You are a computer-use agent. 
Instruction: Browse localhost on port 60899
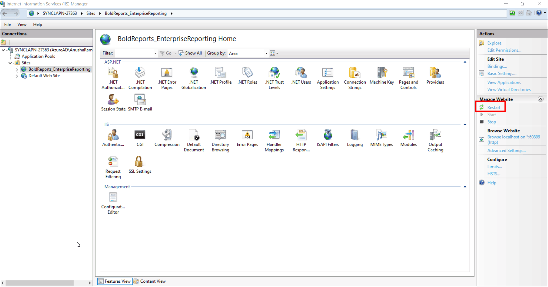click(514, 139)
